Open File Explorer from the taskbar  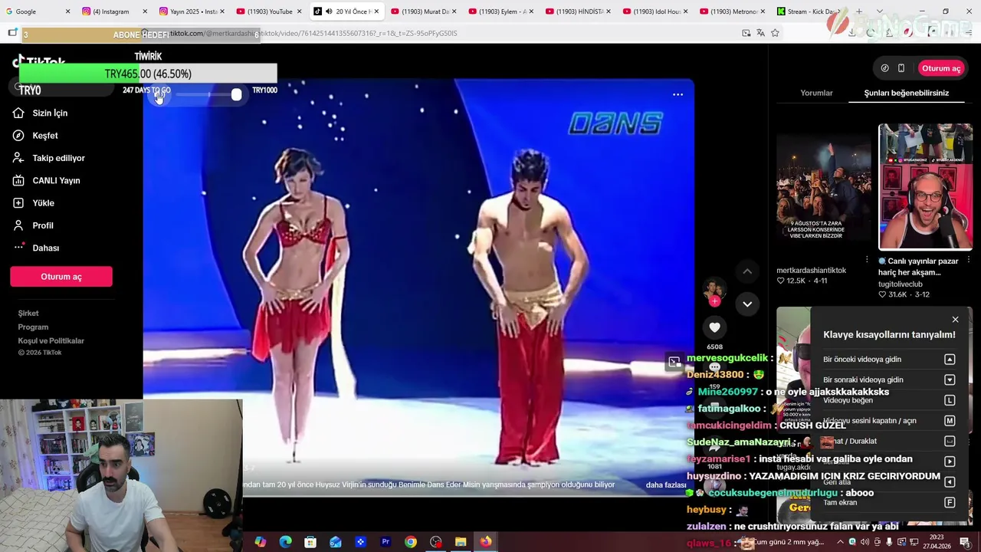point(461,542)
